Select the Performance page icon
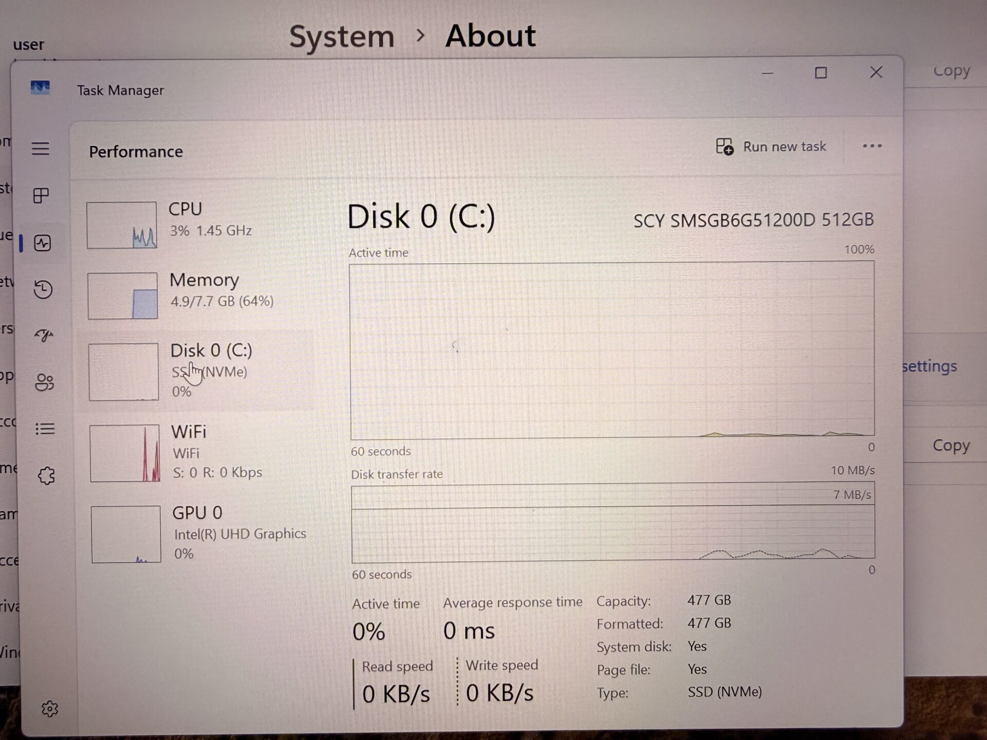This screenshot has height=740, width=987. click(42, 243)
